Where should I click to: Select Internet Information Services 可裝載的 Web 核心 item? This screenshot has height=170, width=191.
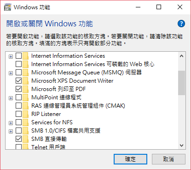pos(93,64)
